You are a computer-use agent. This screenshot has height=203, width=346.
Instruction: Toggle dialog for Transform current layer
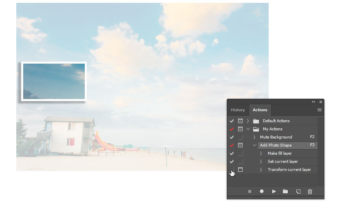coord(240,170)
